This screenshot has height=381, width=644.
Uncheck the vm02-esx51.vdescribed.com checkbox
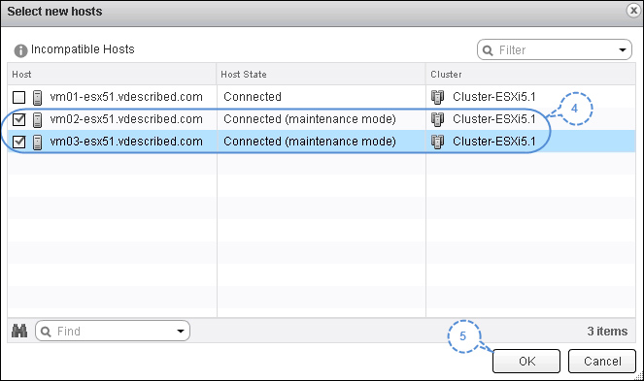coord(18,120)
